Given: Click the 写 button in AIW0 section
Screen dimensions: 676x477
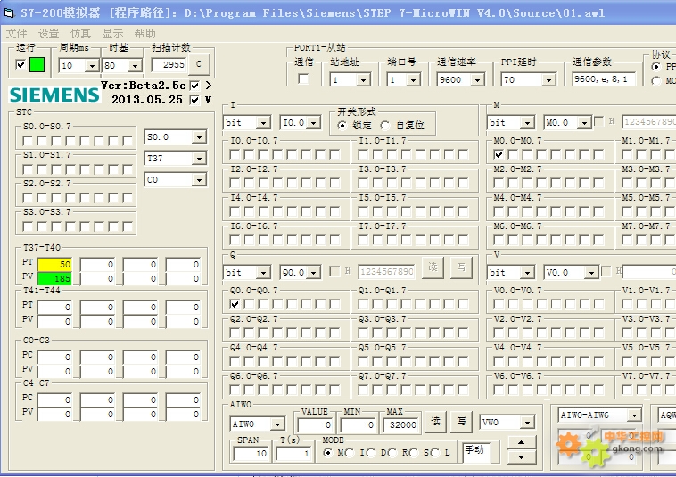Looking at the screenshot, I should coord(461,421).
